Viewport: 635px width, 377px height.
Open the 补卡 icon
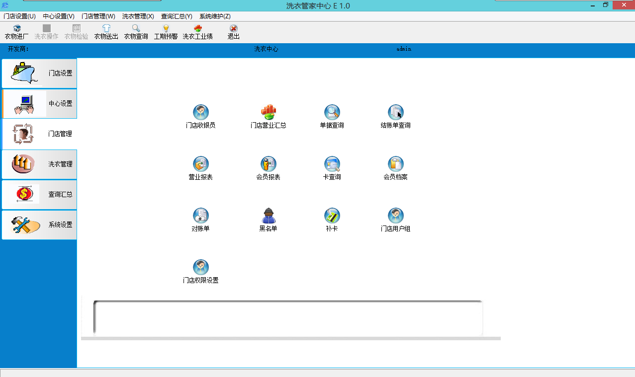332,216
